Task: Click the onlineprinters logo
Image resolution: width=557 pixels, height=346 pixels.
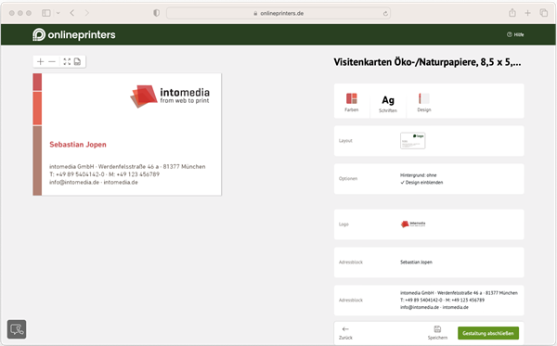Action: pyautogui.click(x=74, y=34)
